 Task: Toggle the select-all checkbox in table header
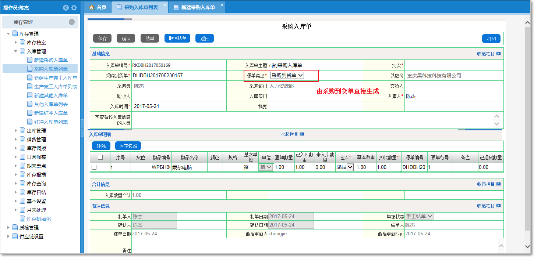point(100,158)
